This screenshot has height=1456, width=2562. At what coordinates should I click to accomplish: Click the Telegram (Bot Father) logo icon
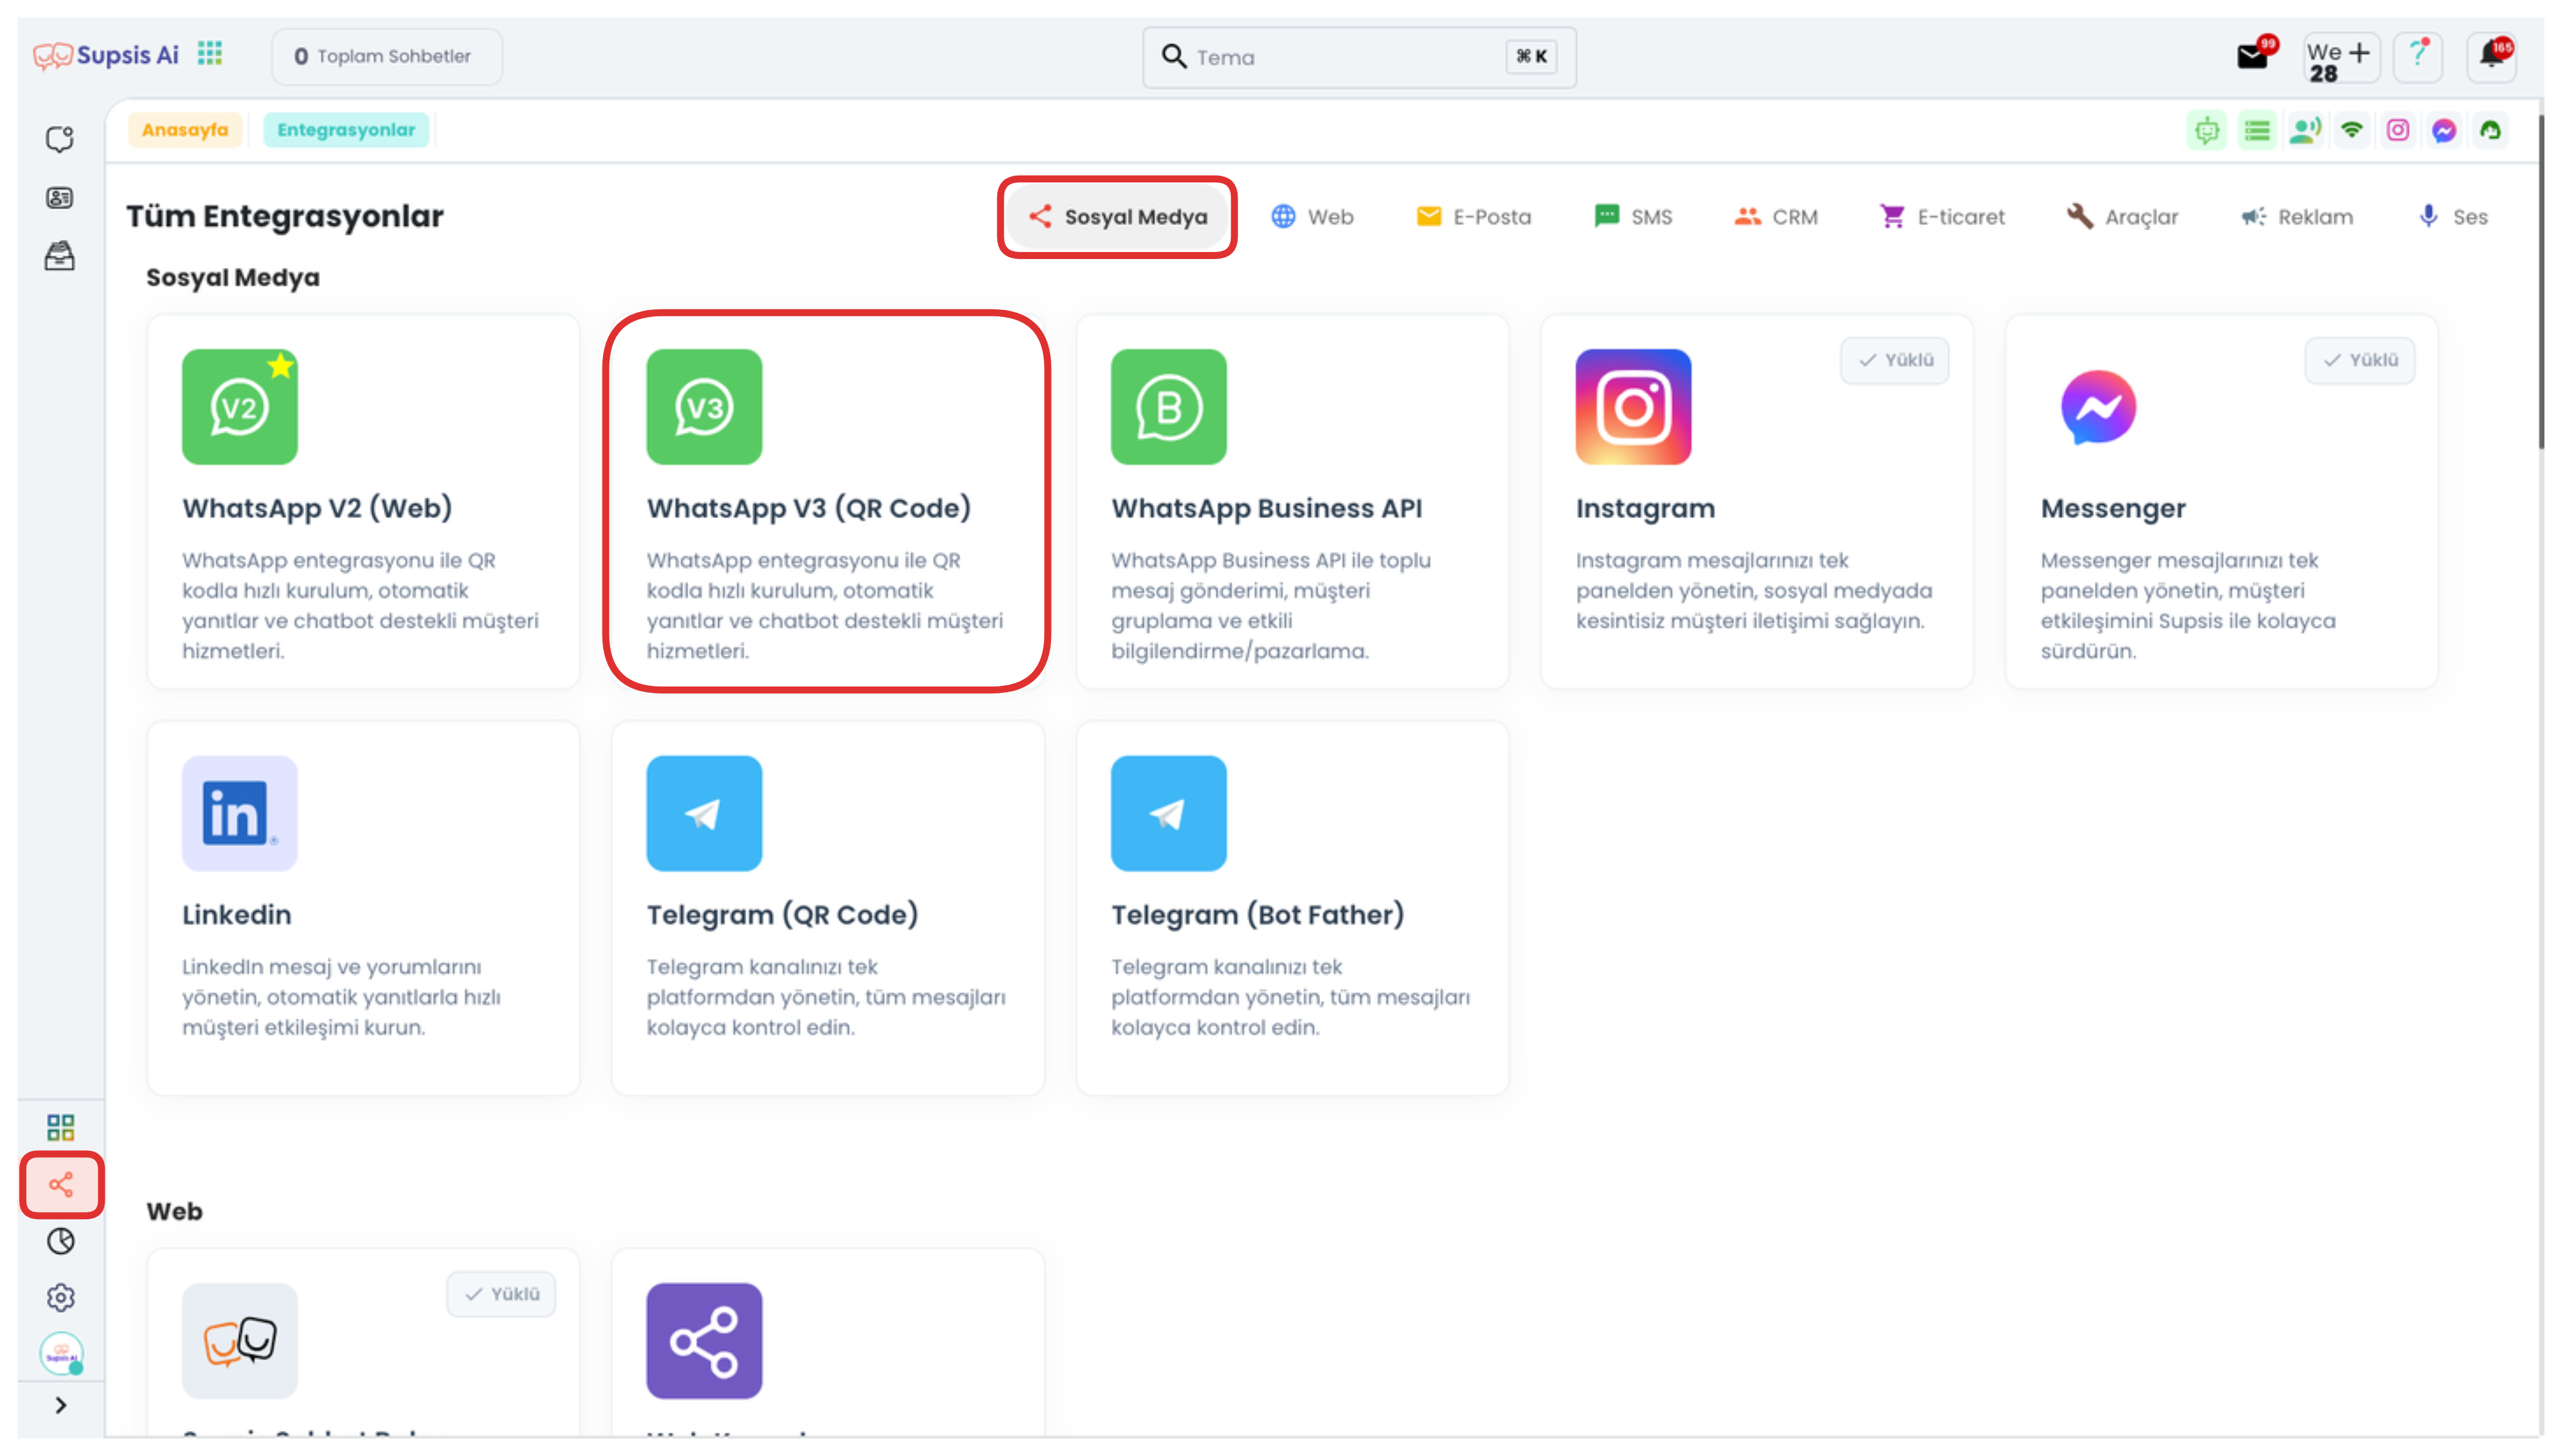pyautogui.click(x=1168, y=813)
